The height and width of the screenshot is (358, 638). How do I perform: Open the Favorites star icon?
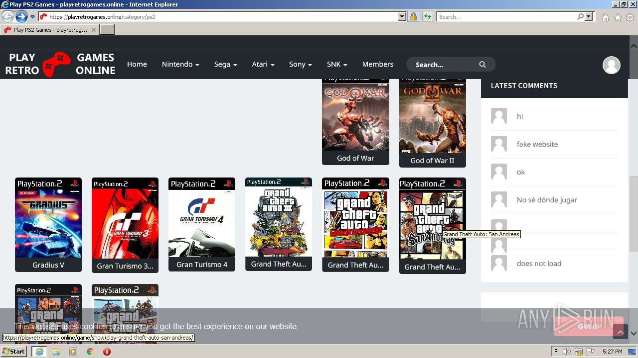point(618,17)
